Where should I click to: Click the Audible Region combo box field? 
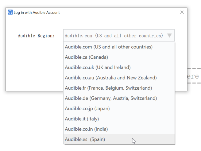(119, 35)
